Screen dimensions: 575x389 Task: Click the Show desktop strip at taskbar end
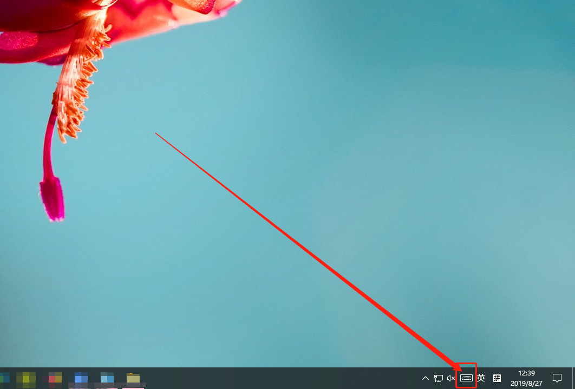(x=573, y=378)
